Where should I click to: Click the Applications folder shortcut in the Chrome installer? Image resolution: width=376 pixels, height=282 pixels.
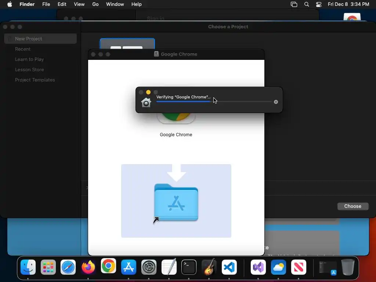(x=176, y=202)
